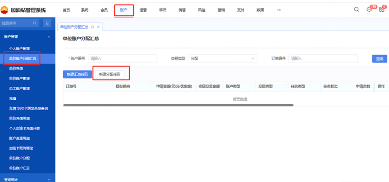This screenshot has width=389, height=182.
Task: Open messages via the chat bubble icon
Action: tap(370, 10)
